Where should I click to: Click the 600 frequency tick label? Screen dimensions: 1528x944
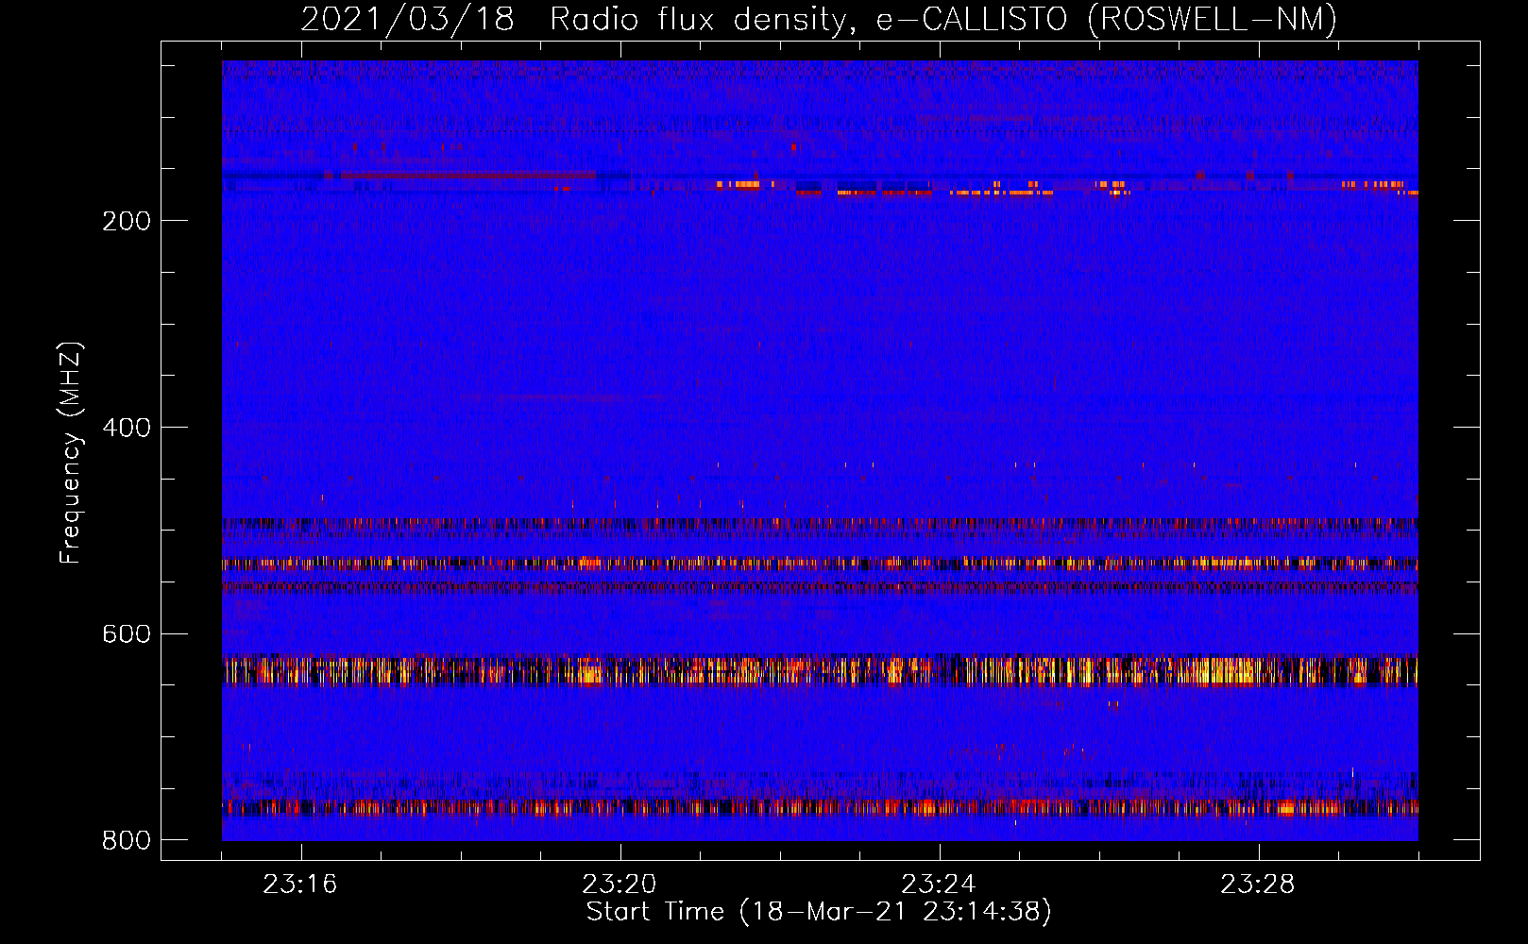(x=127, y=633)
